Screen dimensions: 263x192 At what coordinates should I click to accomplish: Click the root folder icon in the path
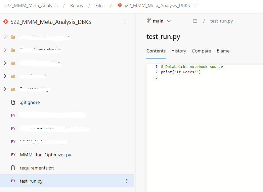195,21
